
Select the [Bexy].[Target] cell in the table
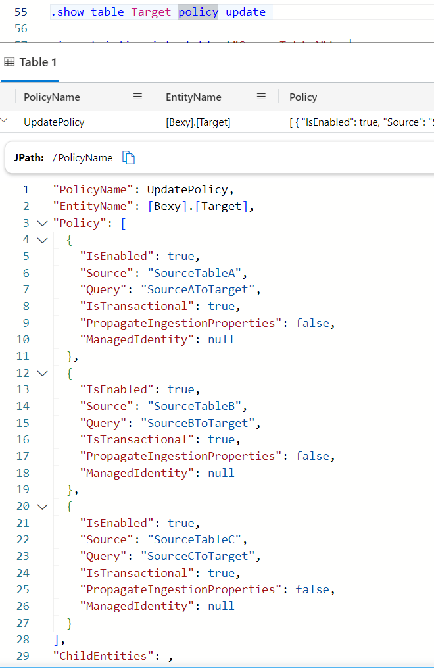(198, 122)
